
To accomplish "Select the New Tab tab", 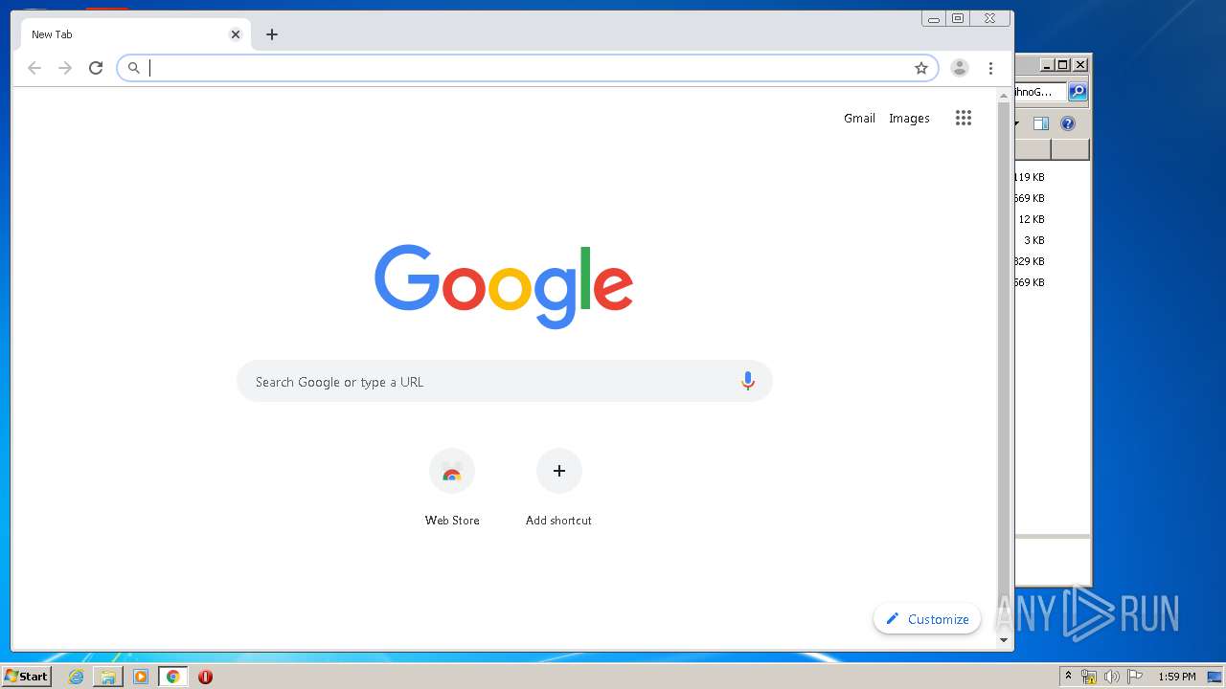I will pyautogui.click(x=135, y=34).
